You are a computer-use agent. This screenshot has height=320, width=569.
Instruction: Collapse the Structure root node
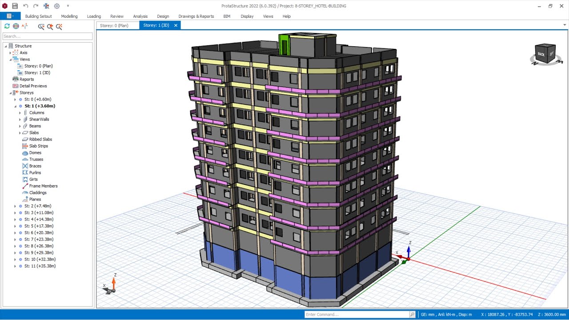6,46
